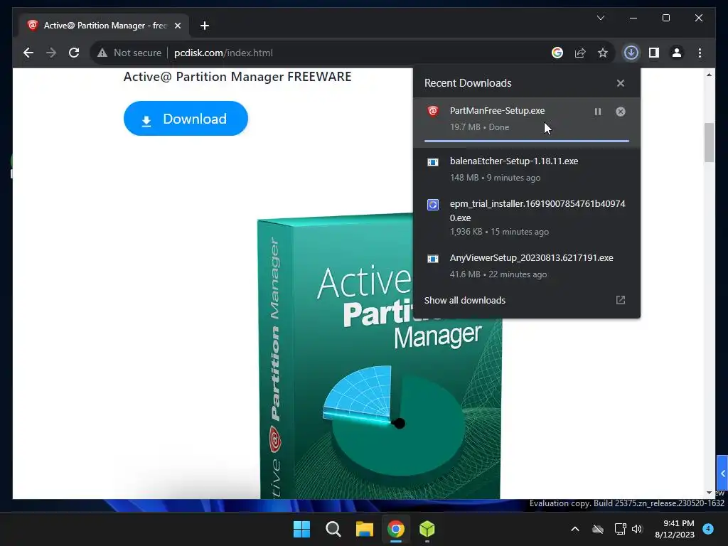
Task: Click the page vertical scrollbar thumb
Action: coord(709,142)
